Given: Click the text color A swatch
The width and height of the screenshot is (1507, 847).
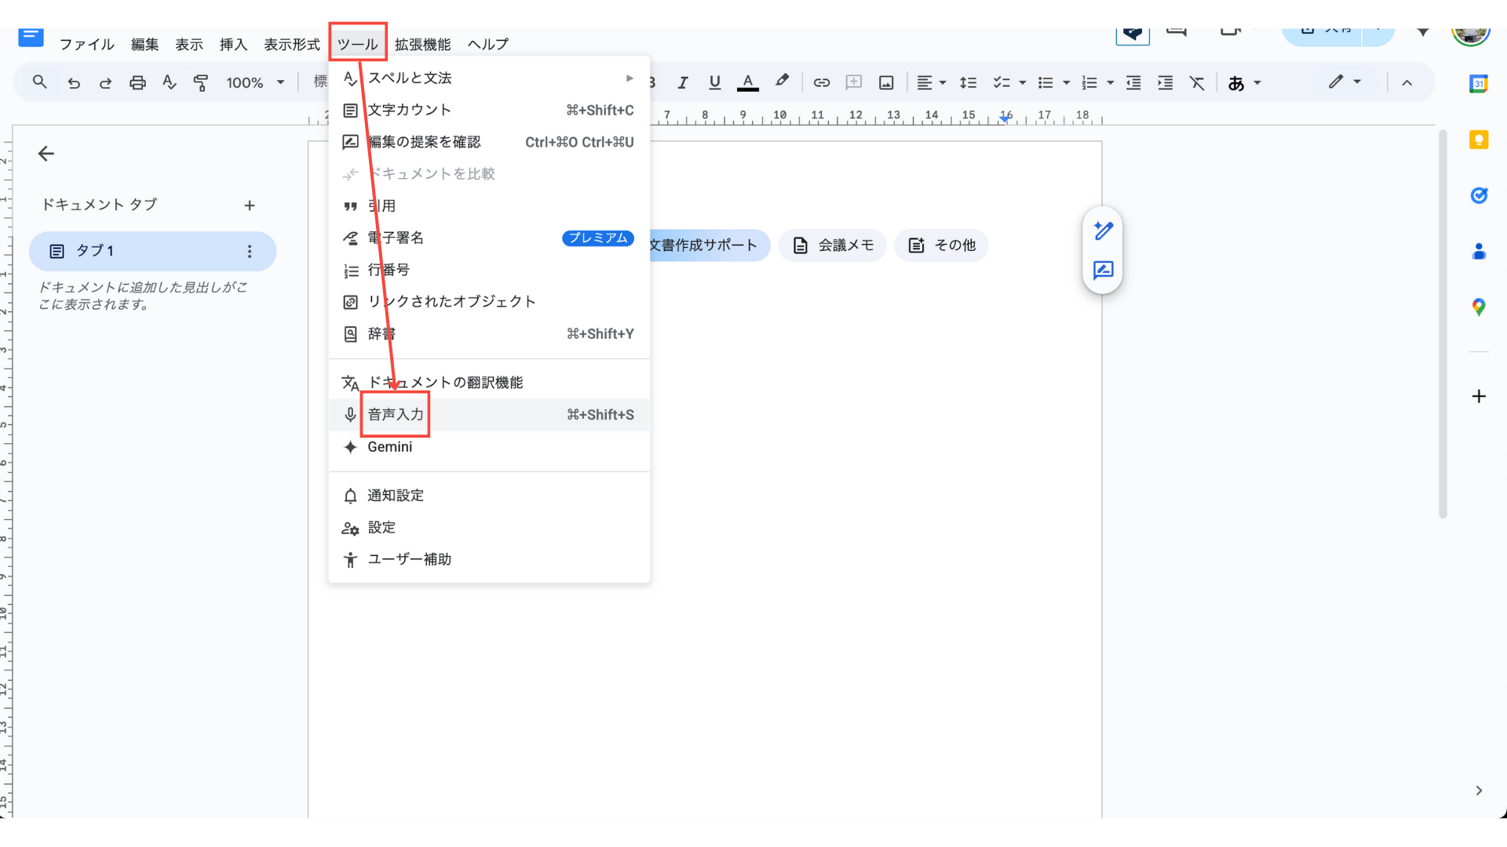Looking at the screenshot, I should coord(747,82).
